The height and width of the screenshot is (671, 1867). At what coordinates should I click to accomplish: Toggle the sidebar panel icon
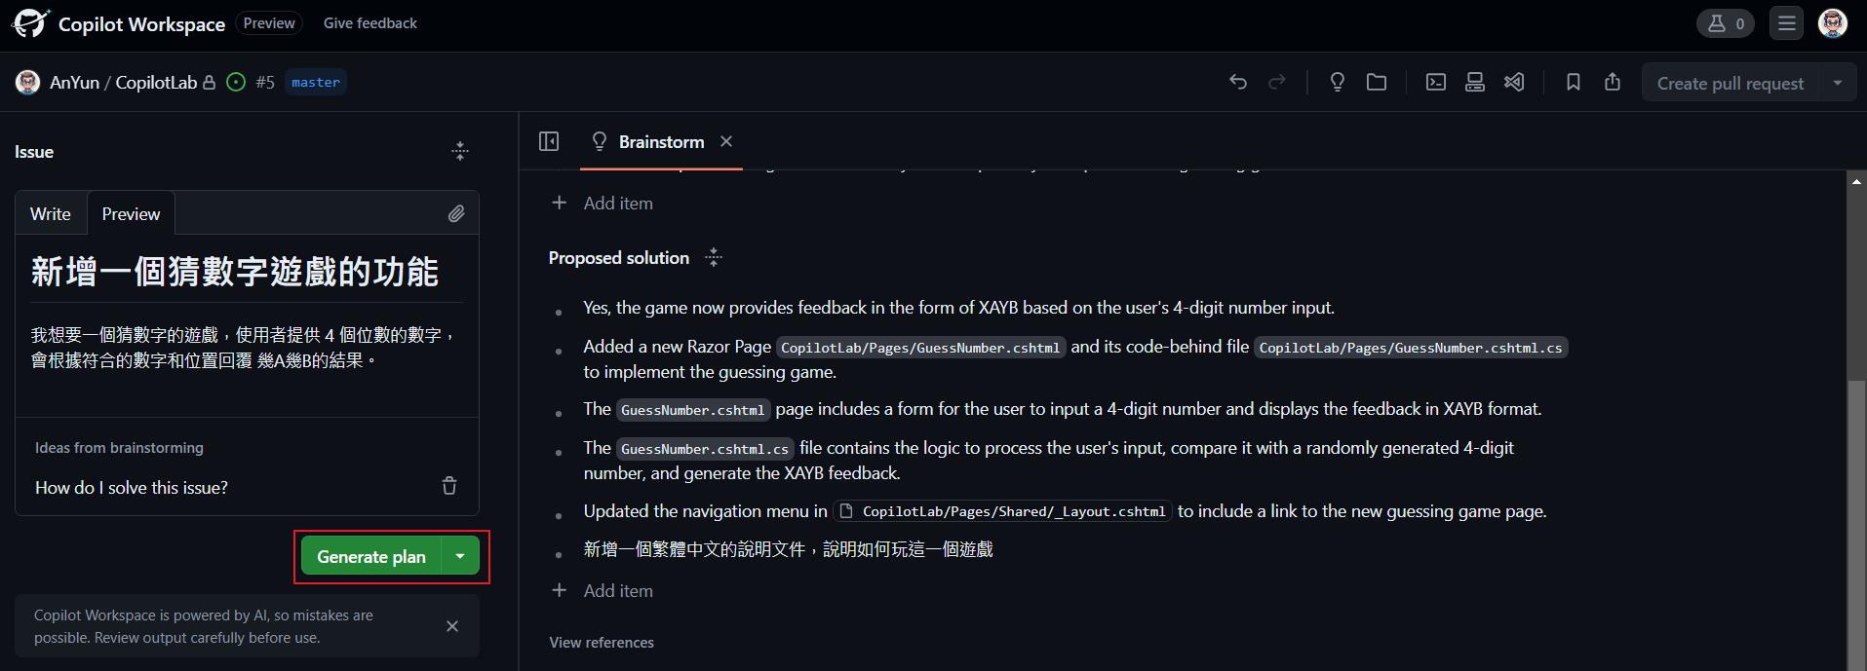pyautogui.click(x=549, y=142)
